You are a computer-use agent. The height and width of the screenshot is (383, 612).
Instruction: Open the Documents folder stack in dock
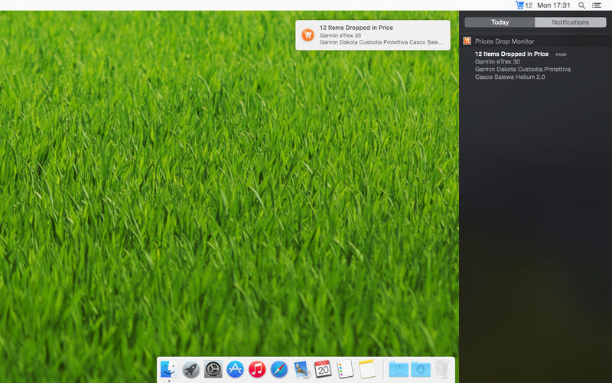point(399,369)
